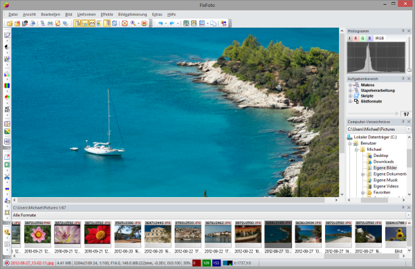Select the yellow-blue horizontal arrows tool

click(7, 189)
